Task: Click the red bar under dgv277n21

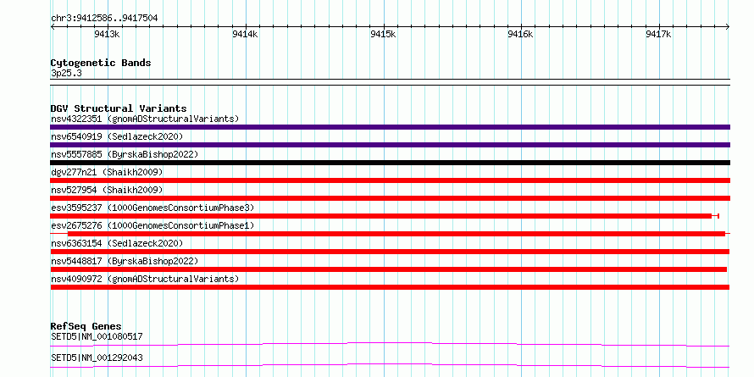Action: click(x=390, y=180)
